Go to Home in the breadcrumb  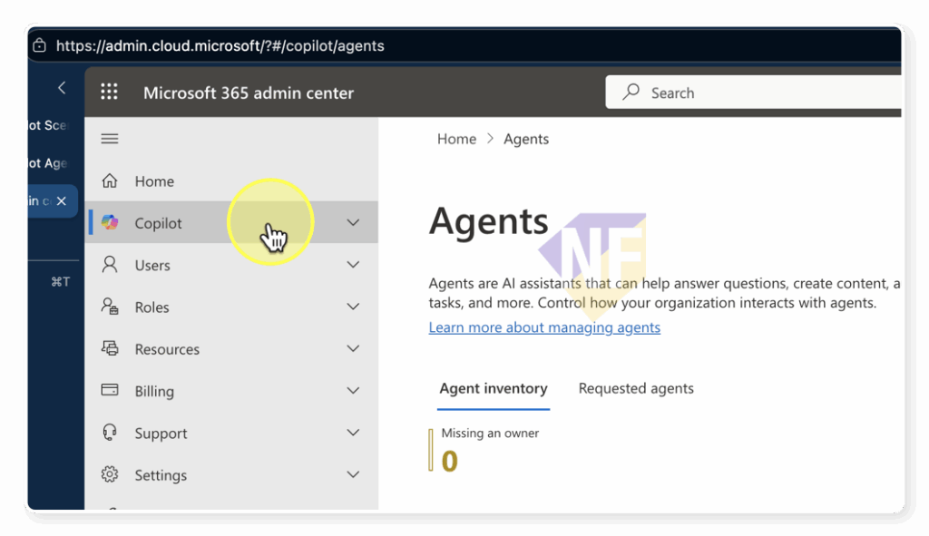click(456, 139)
